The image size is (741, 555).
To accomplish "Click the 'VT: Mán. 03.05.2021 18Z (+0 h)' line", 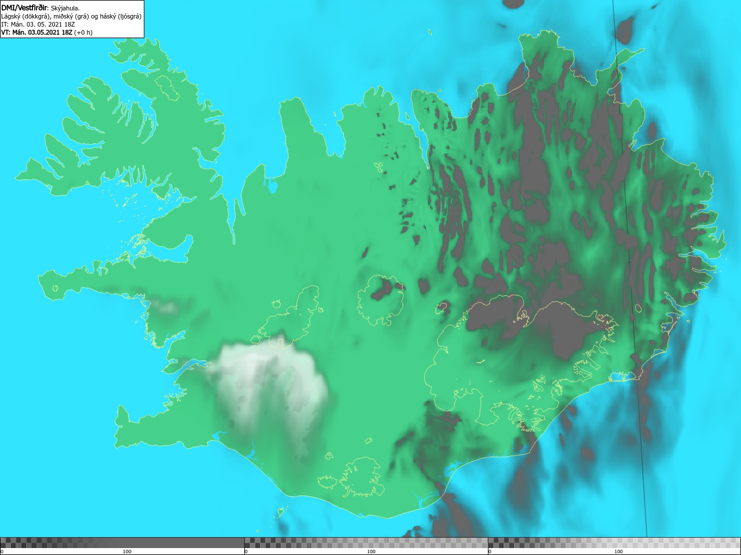I will tap(47, 32).
